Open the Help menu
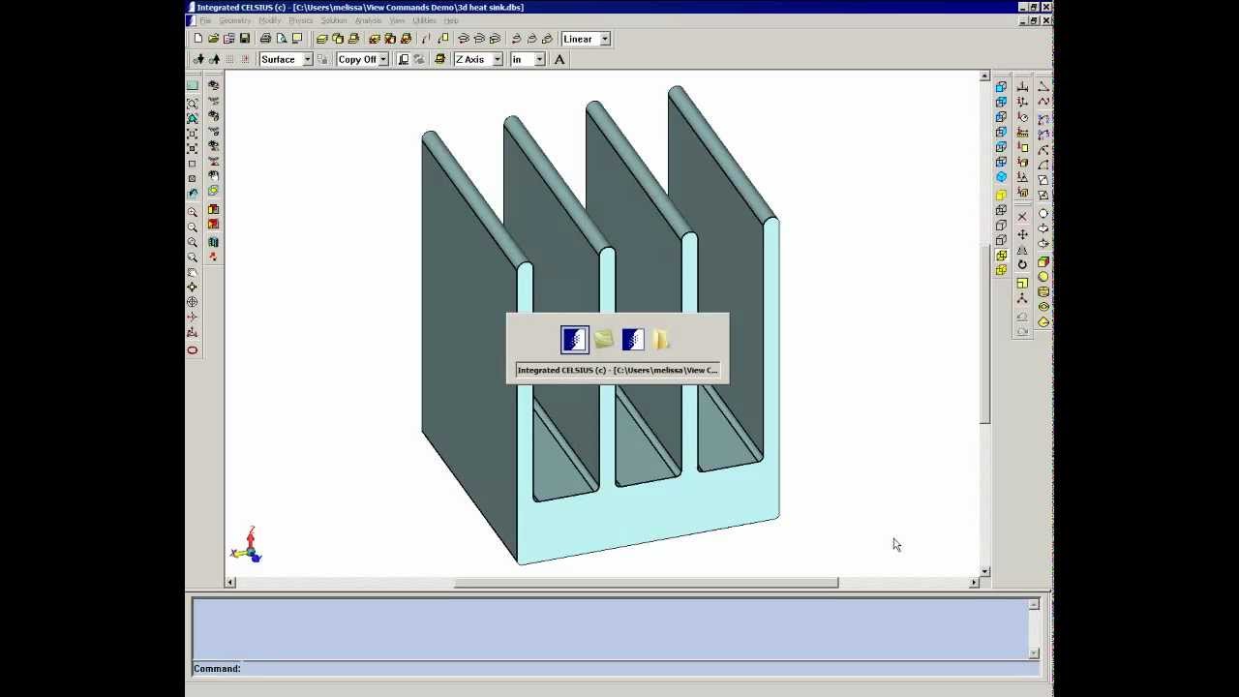Viewport: 1239px width, 697px height. [451, 20]
